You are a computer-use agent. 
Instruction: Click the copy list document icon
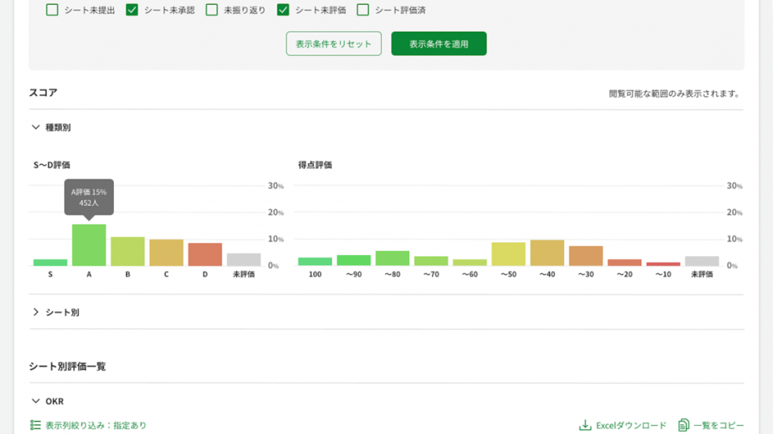pyautogui.click(x=683, y=425)
